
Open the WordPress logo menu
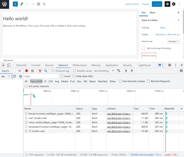point(4,4)
